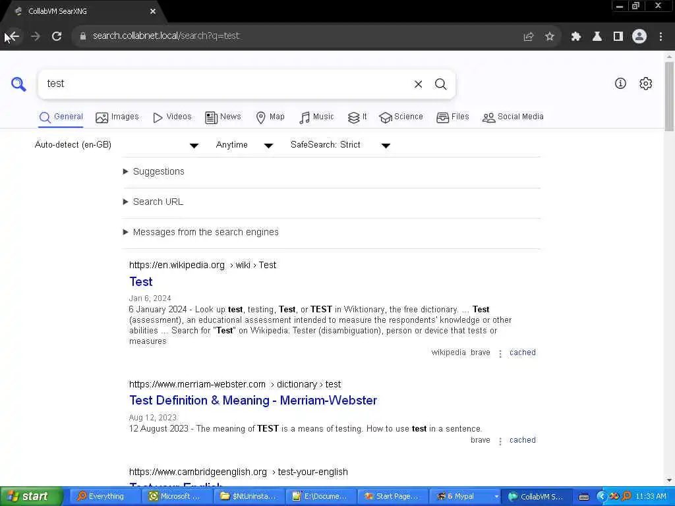Click the padlock site info icon
The image size is (675, 506).
pyautogui.click(x=83, y=36)
